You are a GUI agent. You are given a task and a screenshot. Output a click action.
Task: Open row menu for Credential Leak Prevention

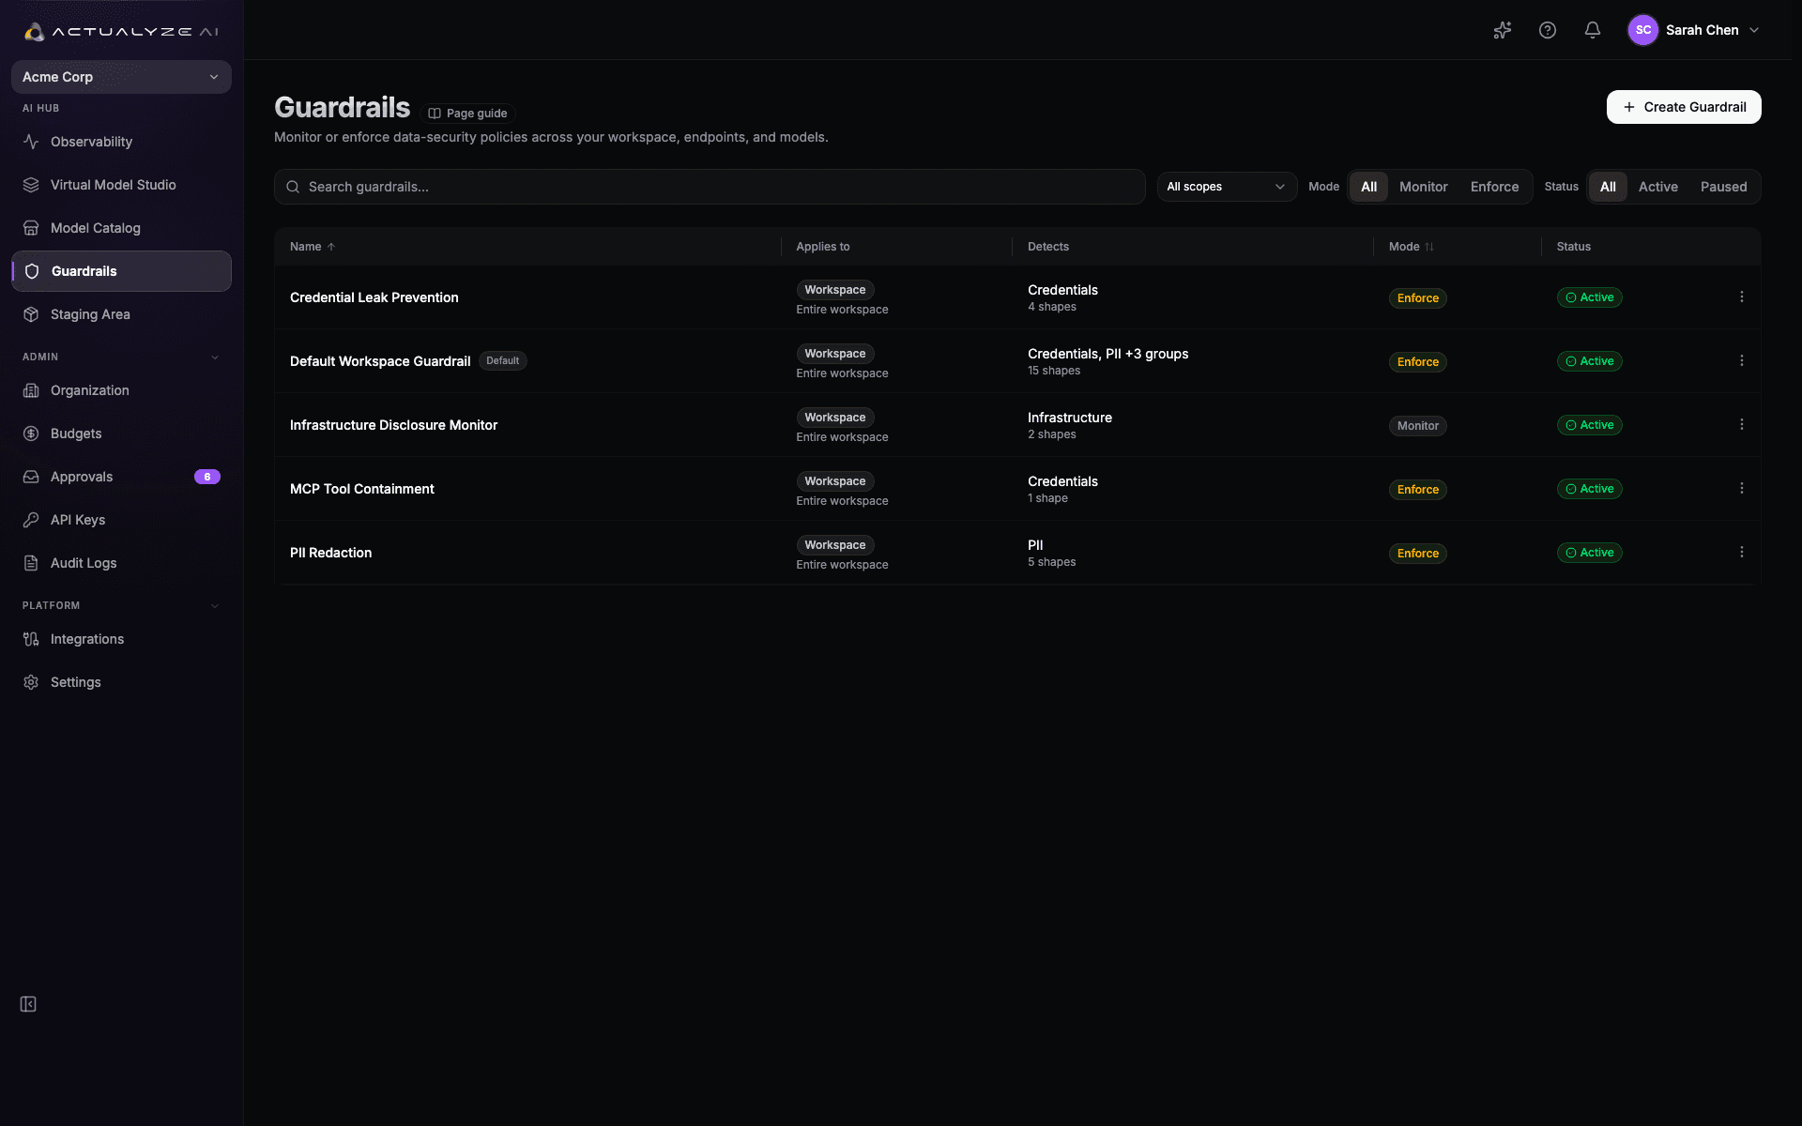[x=1742, y=297]
